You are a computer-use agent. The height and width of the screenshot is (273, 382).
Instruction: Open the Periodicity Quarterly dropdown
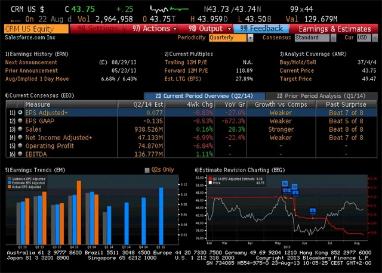coord(229,38)
